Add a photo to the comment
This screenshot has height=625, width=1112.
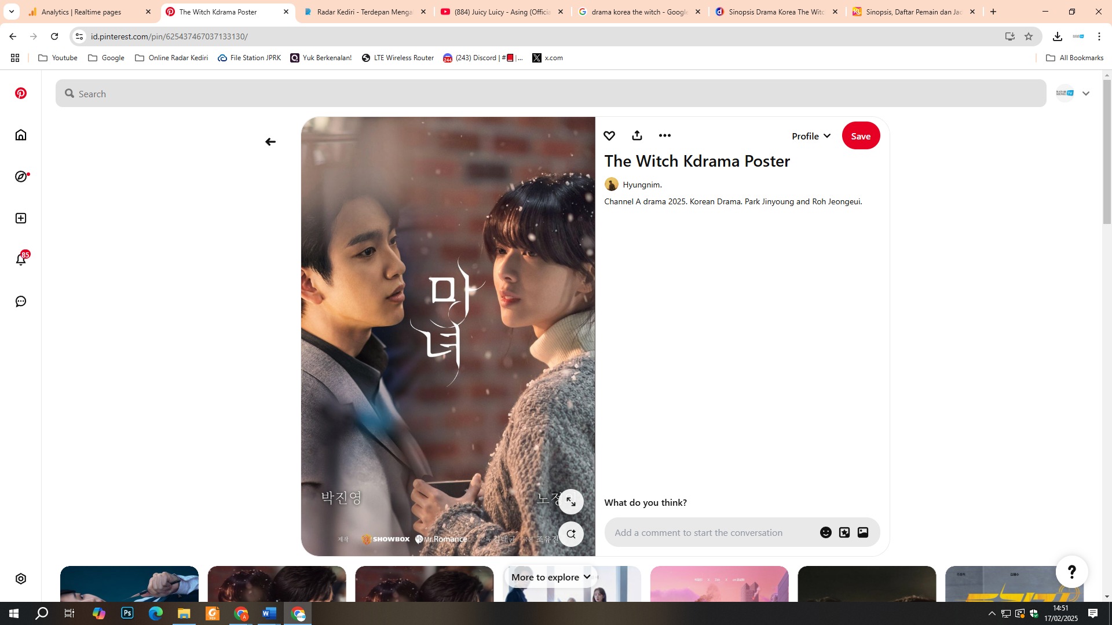[863, 532]
